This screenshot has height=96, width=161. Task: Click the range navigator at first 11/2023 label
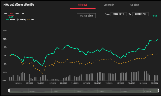tap(56, 91)
